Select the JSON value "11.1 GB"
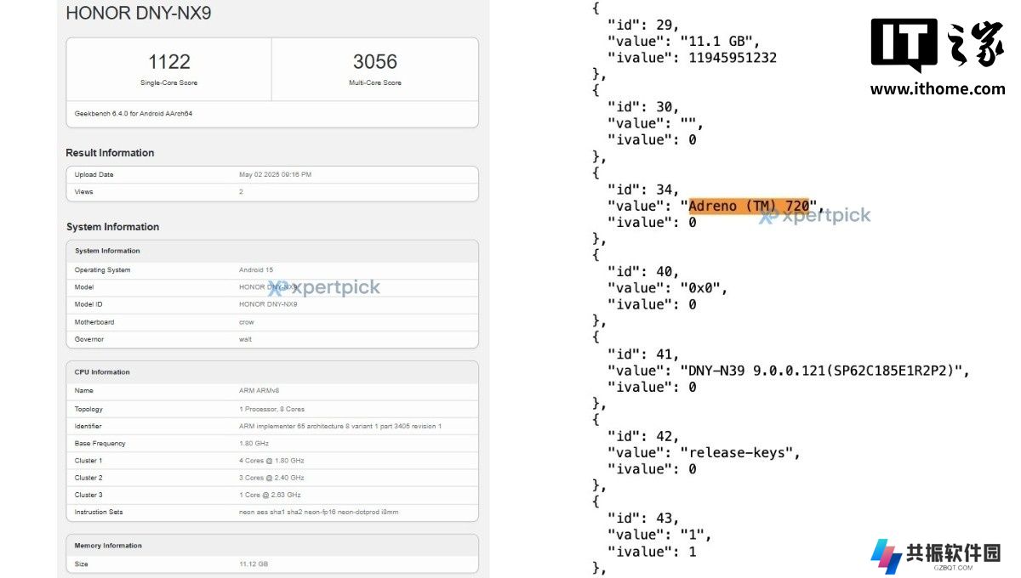The width and height of the screenshot is (1021, 578). (x=719, y=41)
